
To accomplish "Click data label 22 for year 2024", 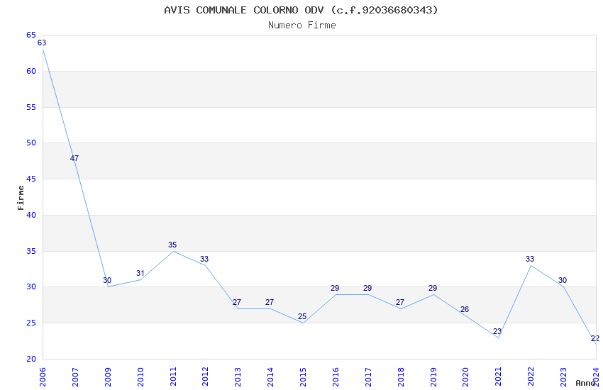I will (x=595, y=338).
